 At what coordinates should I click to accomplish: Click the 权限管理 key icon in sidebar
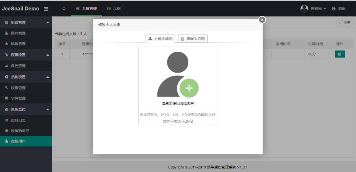7,88
